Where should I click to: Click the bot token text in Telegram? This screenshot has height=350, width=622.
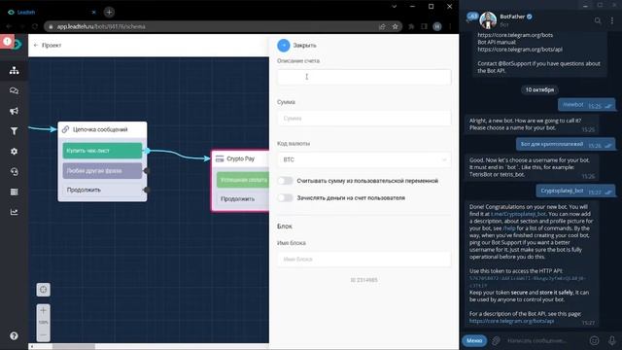(527, 282)
